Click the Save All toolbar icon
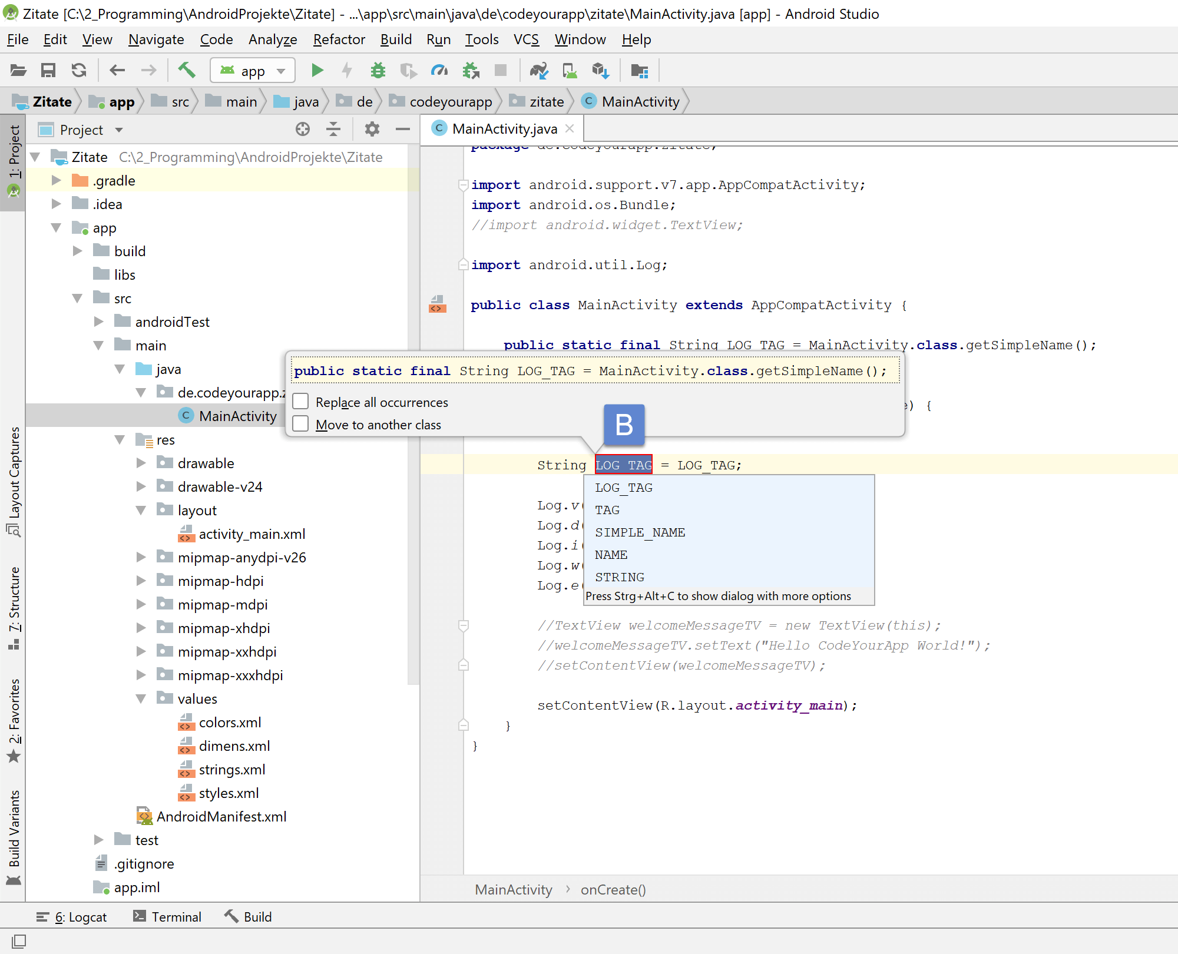Viewport: 1178px width, 954px height. click(x=48, y=71)
